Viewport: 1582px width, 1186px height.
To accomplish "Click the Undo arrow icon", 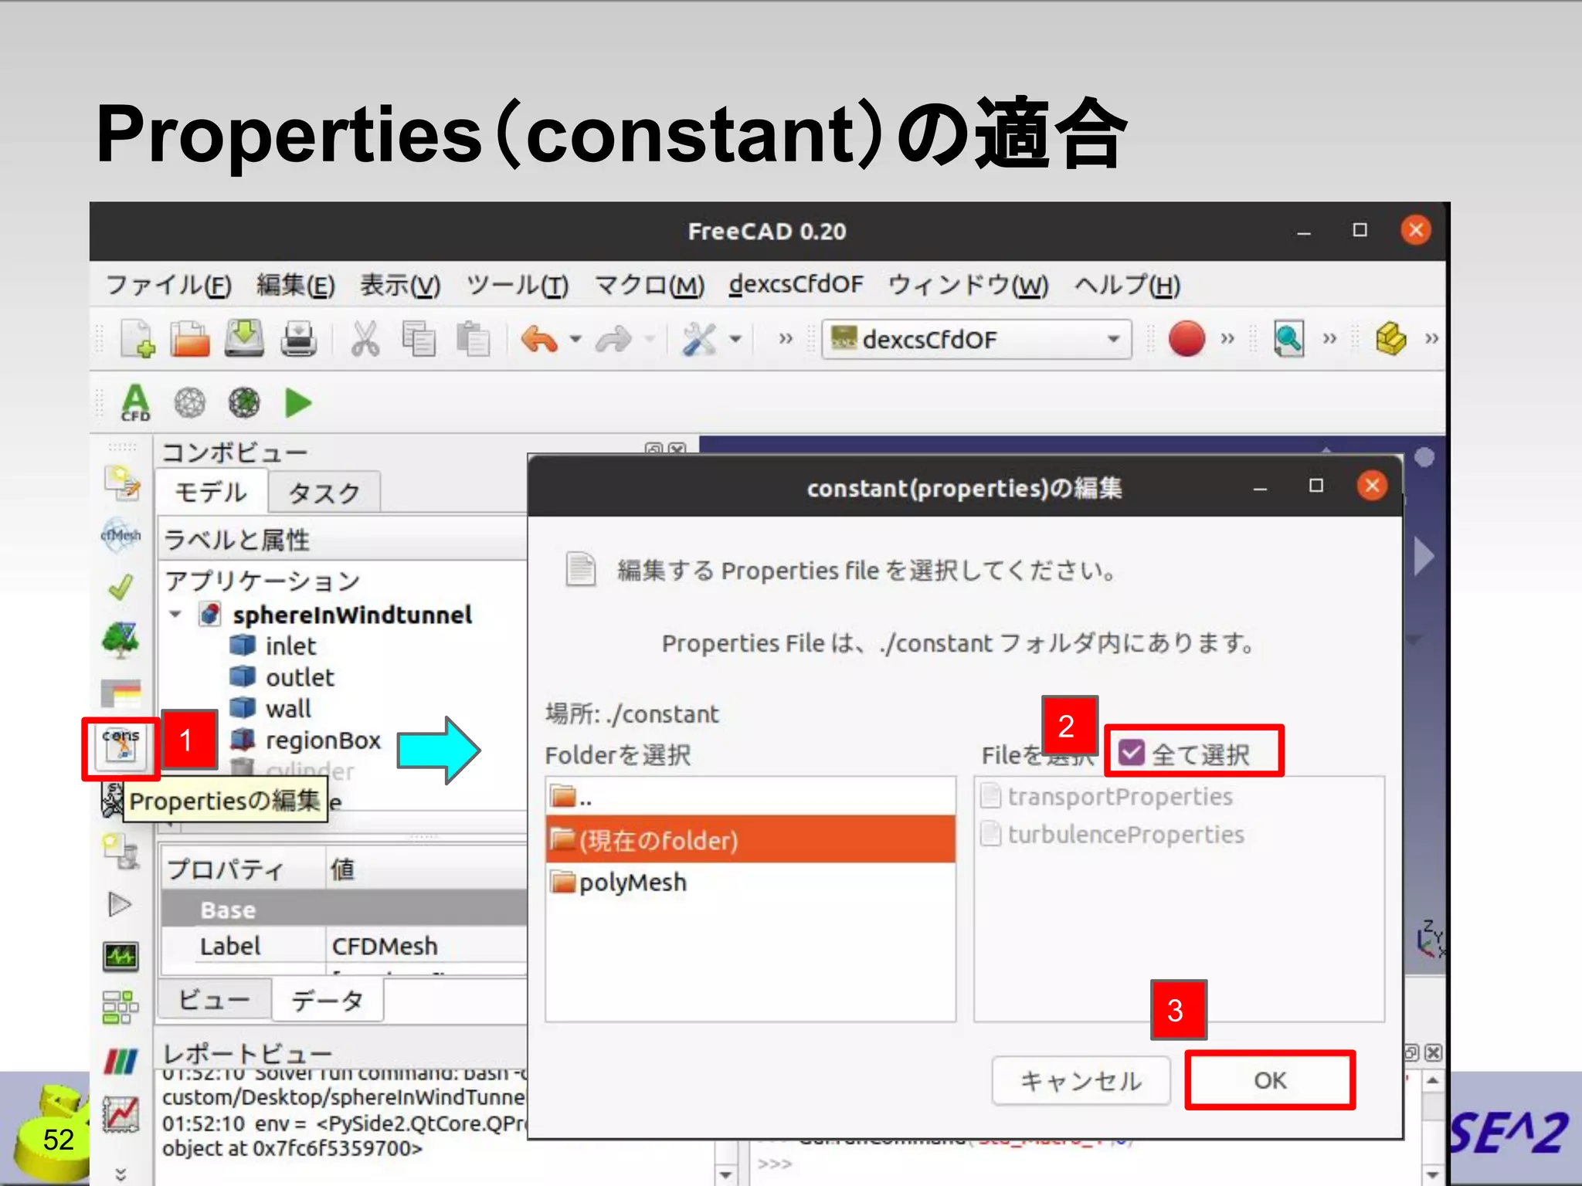I will tap(539, 339).
